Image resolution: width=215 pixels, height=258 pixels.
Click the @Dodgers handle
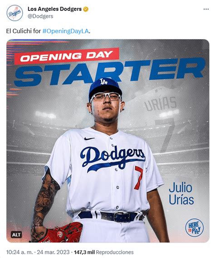tap(40, 16)
